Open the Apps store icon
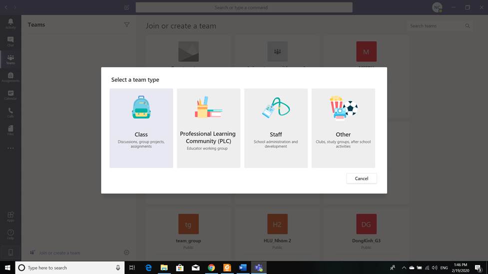The image size is (488, 274). pyautogui.click(x=10, y=217)
